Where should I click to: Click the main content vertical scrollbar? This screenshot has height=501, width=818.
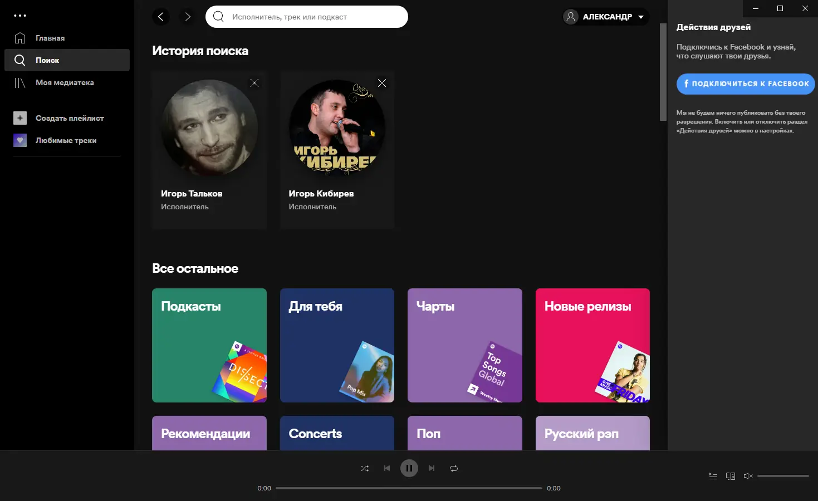[663, 72]
